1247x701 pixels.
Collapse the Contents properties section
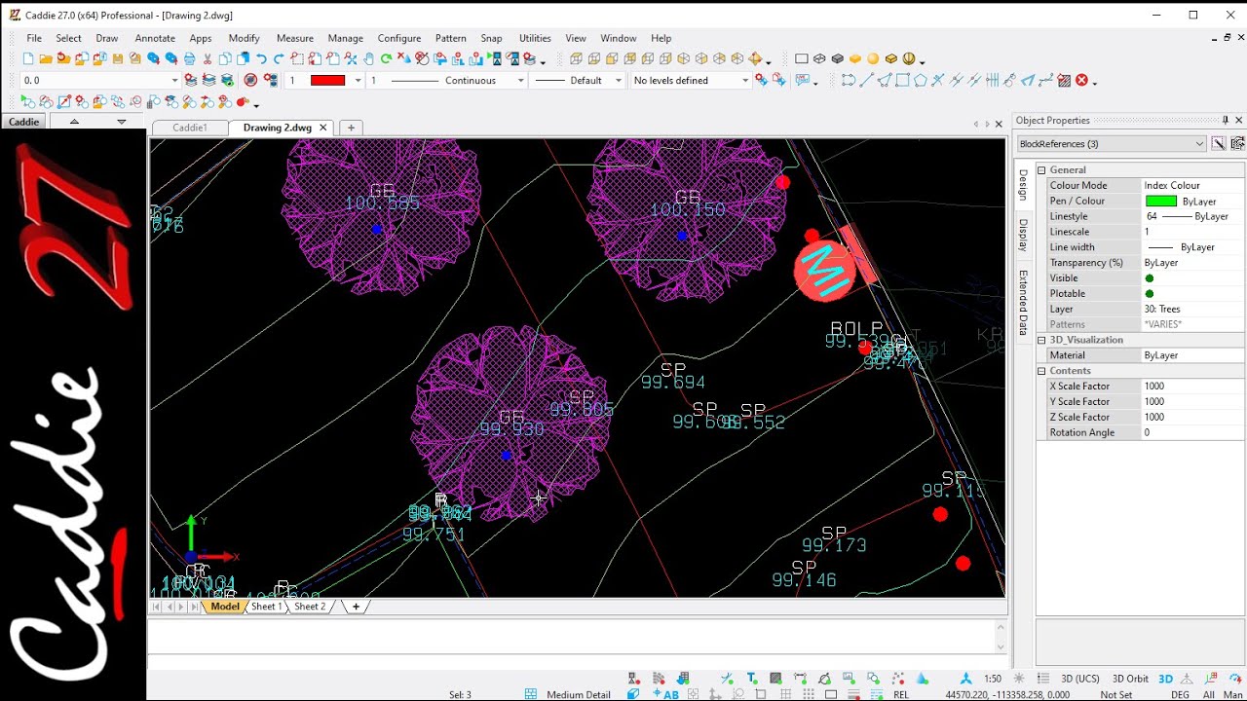(x=1041, y=371)
